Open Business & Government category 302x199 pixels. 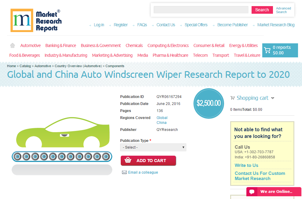pyautogui.click(x=101, y=45)
